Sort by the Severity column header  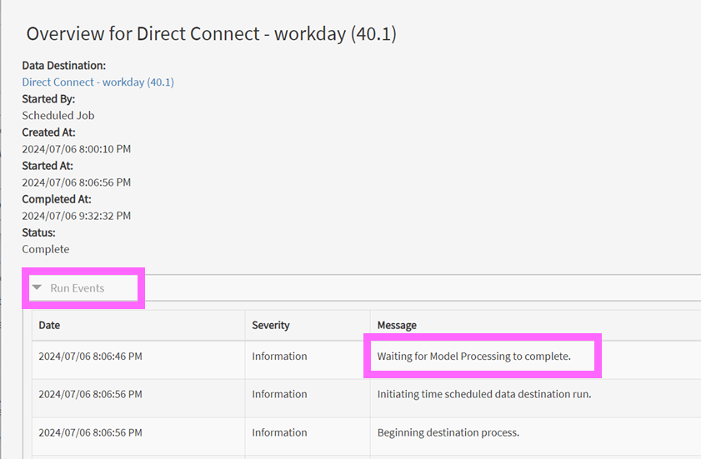point(271,325)
